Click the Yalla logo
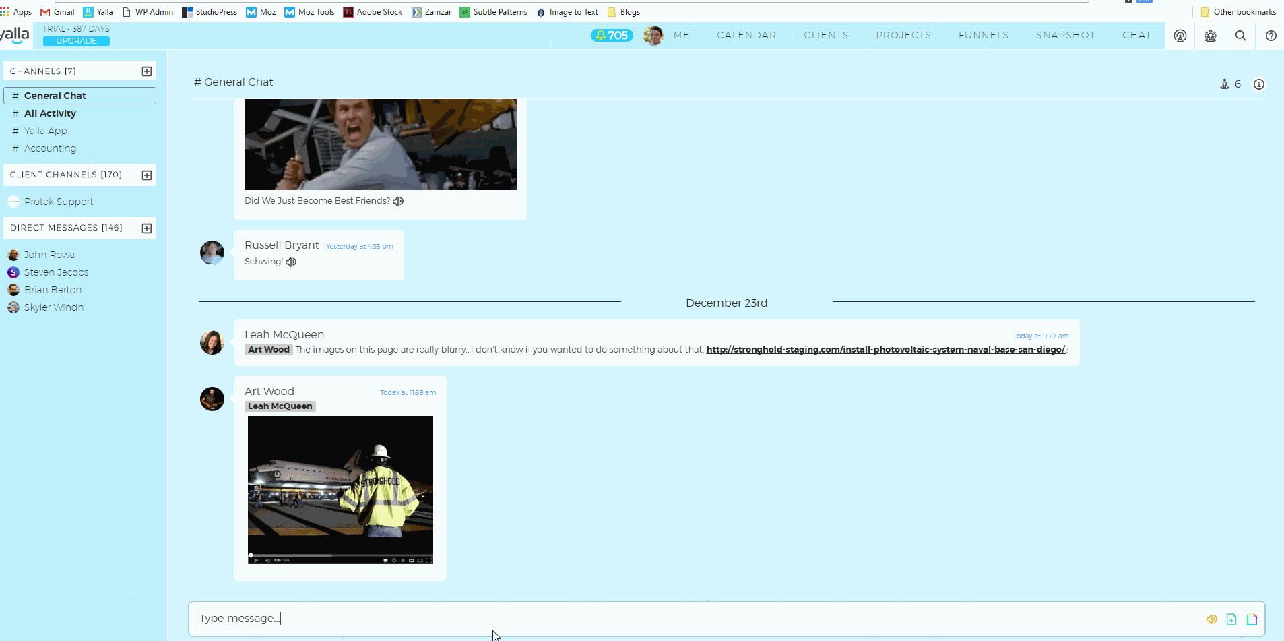The image size is (1284, 641). 15,35
